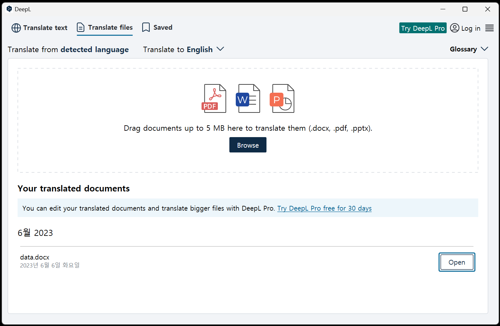Maximize the DeepL window

465,9
